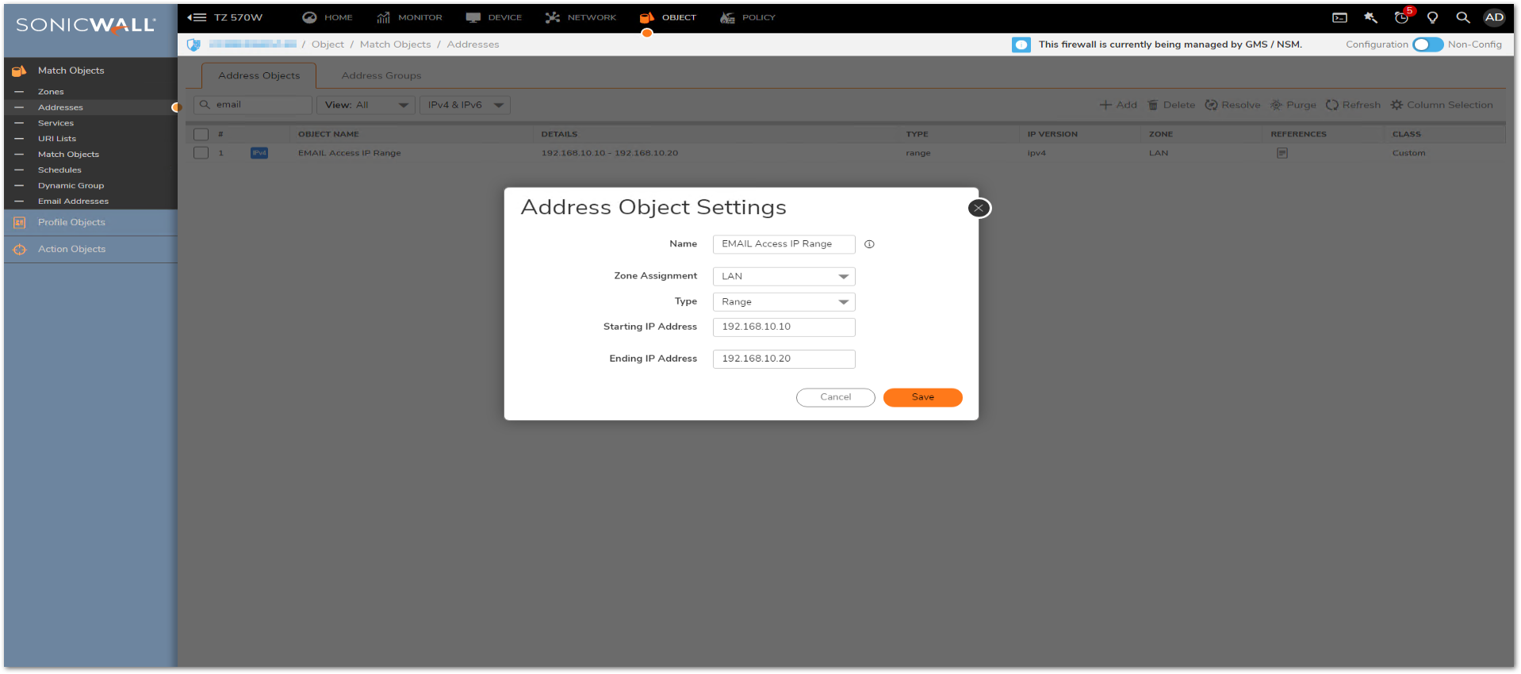The image size is (1521, 674).
Task: Click the setup wizard wand icon
Action: (x=1370, y=17)
